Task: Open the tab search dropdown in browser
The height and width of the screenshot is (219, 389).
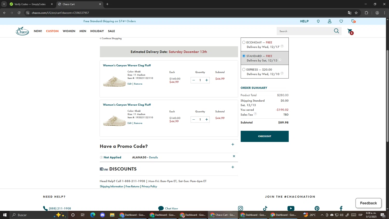Action: click(x=4, y=4)
